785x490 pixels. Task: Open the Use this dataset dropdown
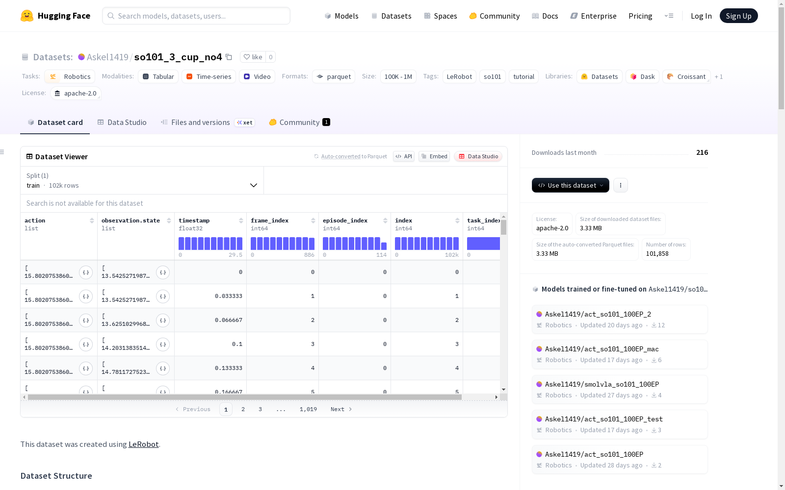coord(571,185)
